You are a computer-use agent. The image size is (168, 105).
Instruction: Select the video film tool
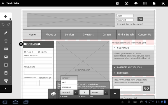6,65
